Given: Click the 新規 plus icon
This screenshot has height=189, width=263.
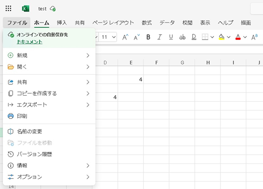Looking at the screenshot, I should click(x=11, y=55).
